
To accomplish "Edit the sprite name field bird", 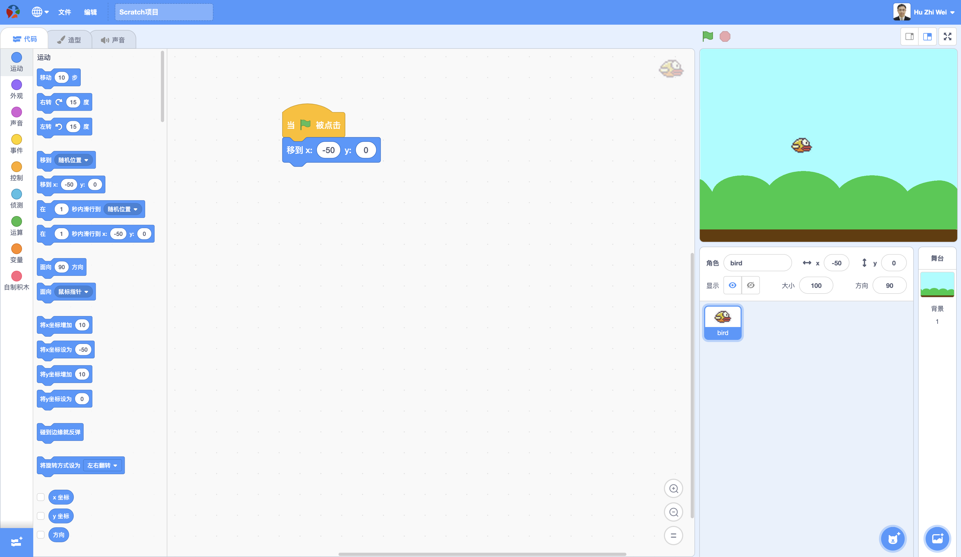I will (757, 263).
